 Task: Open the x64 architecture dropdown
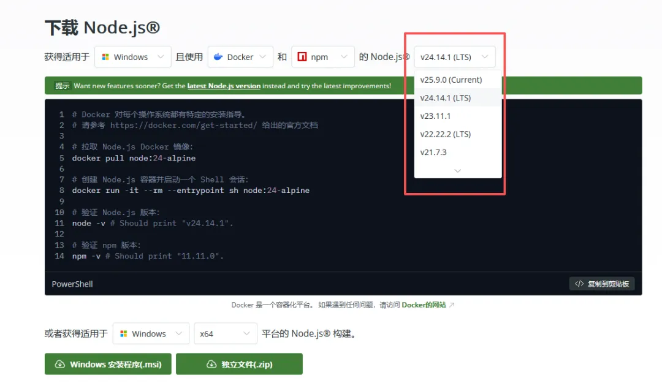coord(226,334)
